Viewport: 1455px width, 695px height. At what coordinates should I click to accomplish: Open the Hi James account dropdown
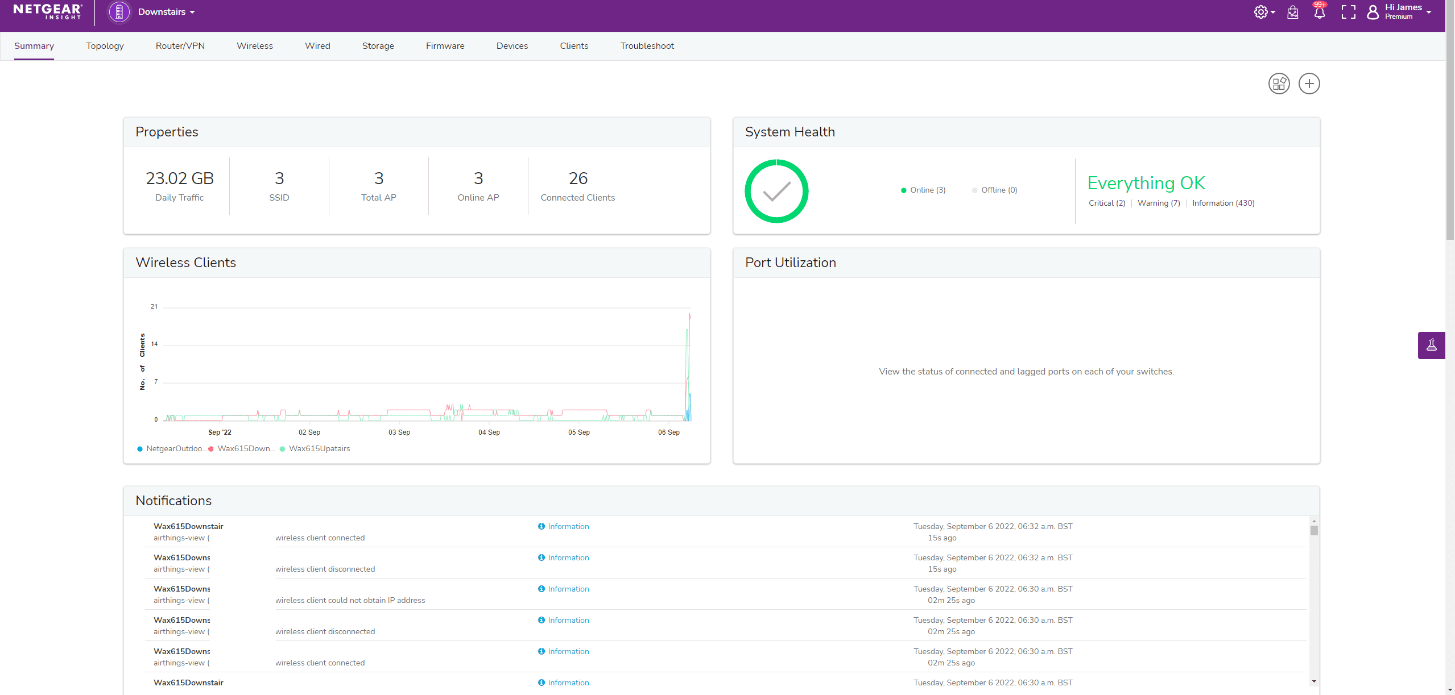point(1405,11)
